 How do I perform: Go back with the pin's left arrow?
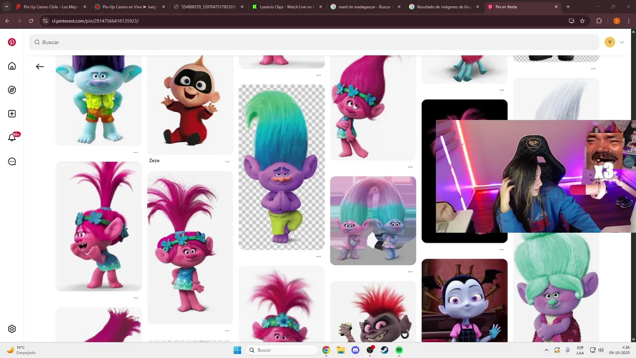click(40, 67)
